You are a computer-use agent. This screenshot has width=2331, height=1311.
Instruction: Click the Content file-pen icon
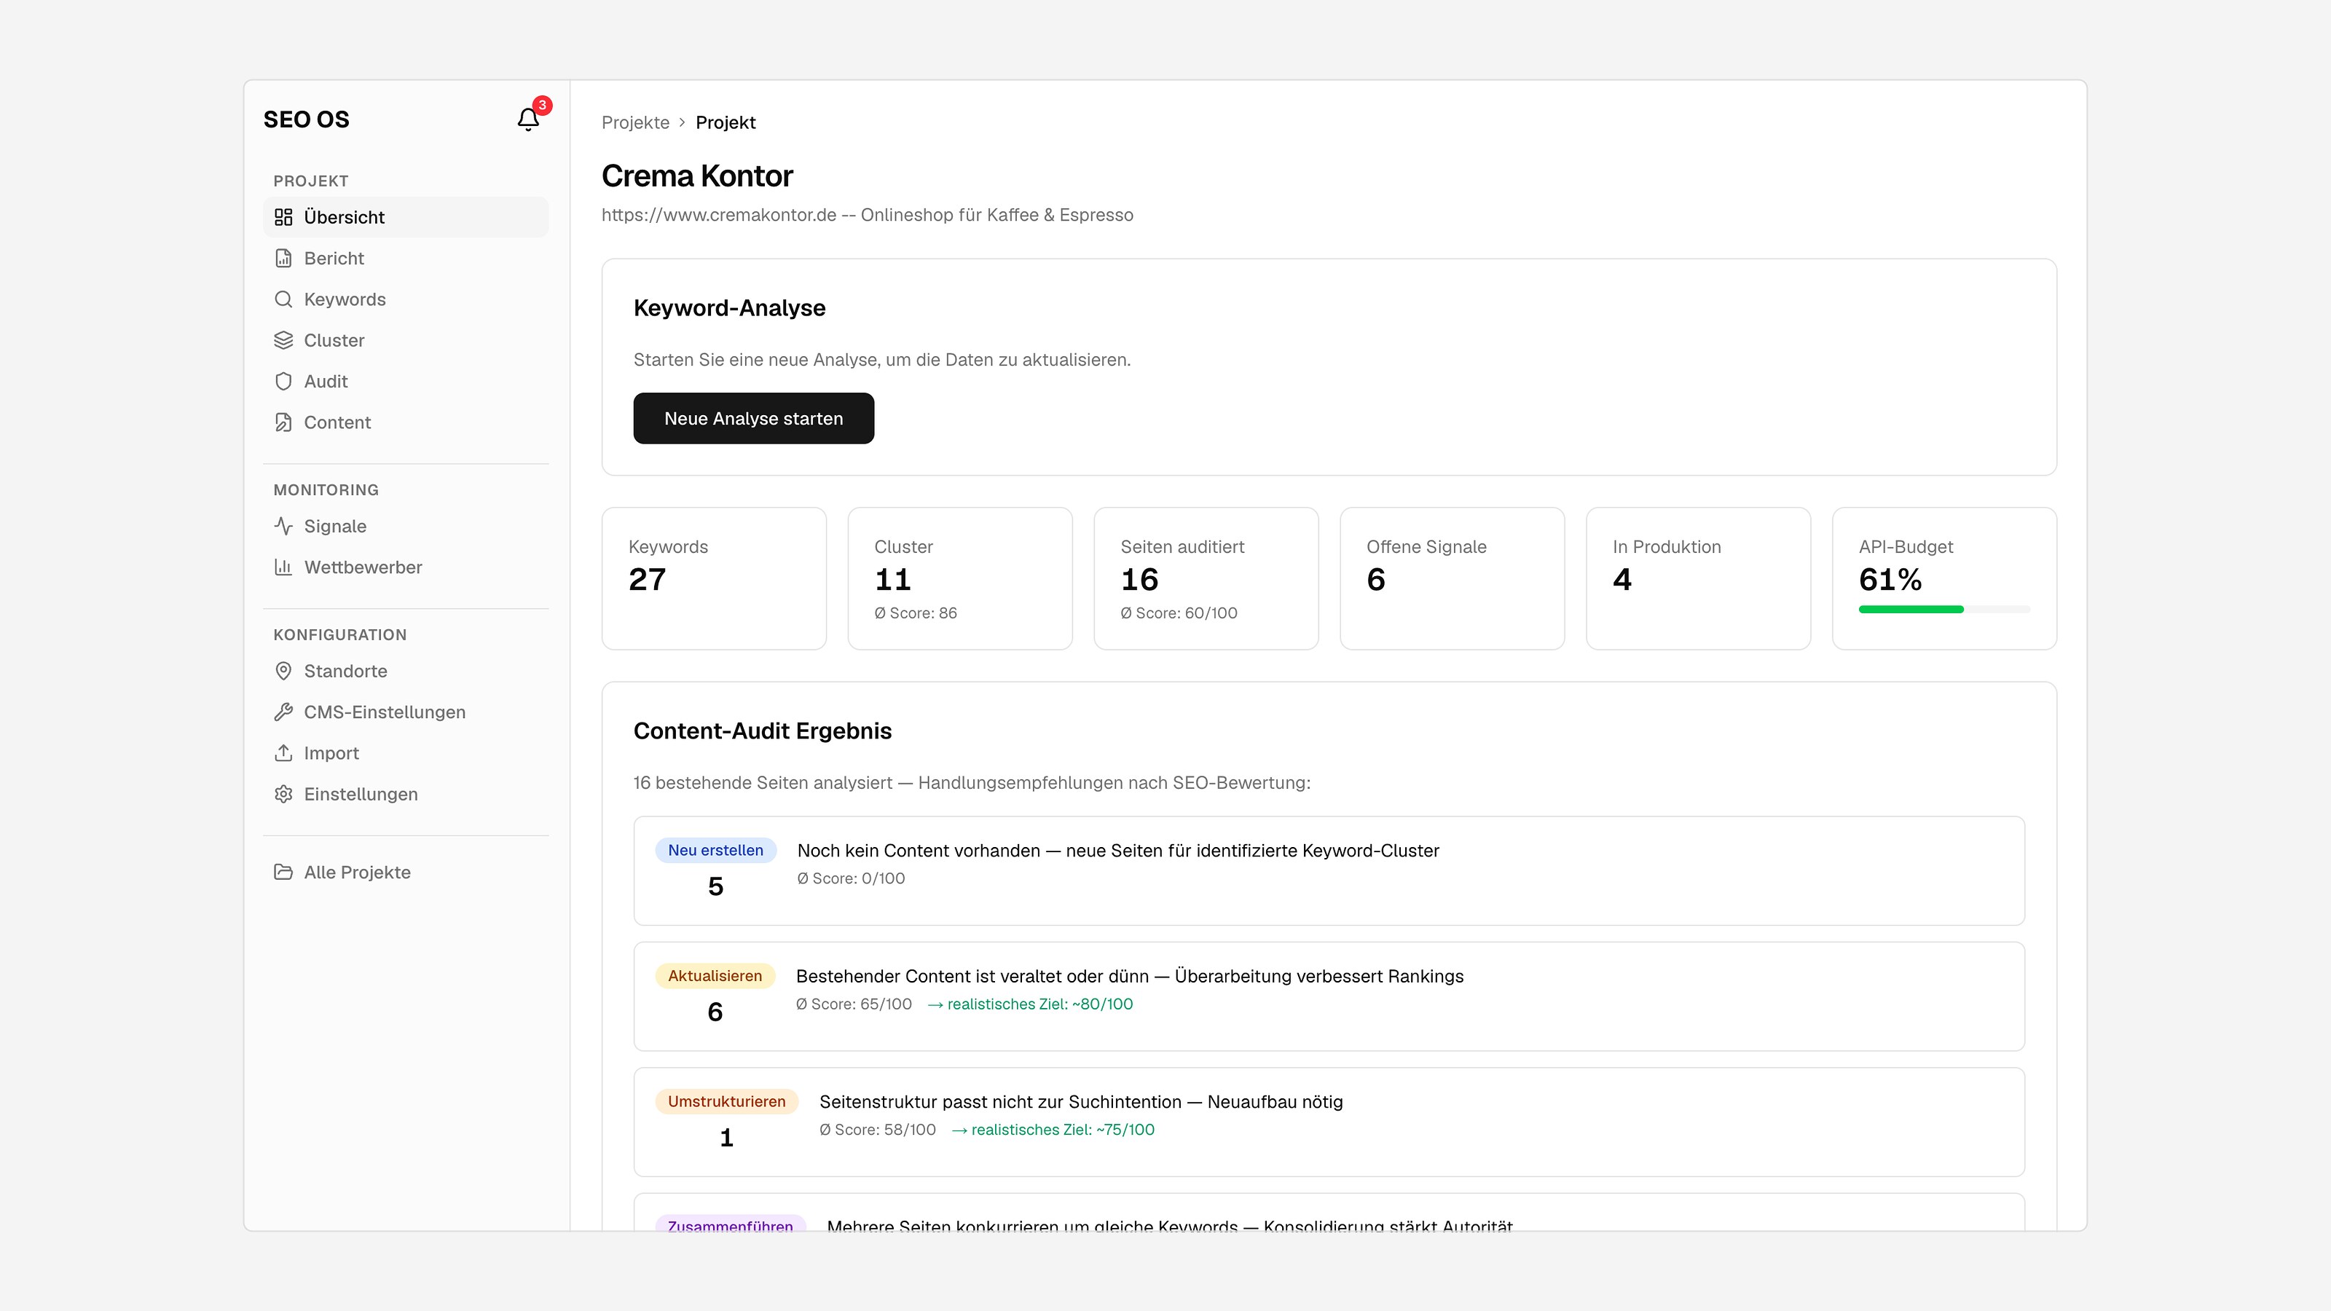tap(283, 422)
